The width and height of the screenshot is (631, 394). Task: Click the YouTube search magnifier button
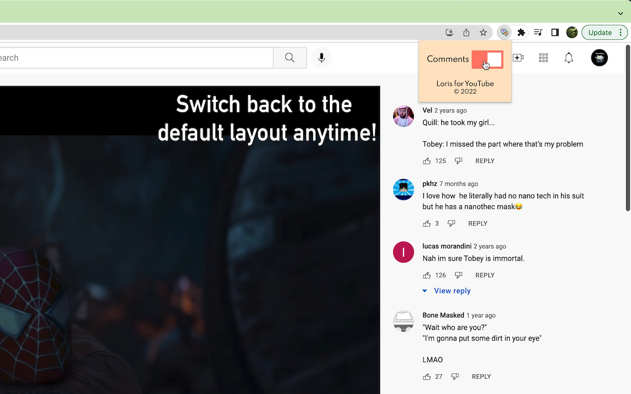[x=290, y=58]
